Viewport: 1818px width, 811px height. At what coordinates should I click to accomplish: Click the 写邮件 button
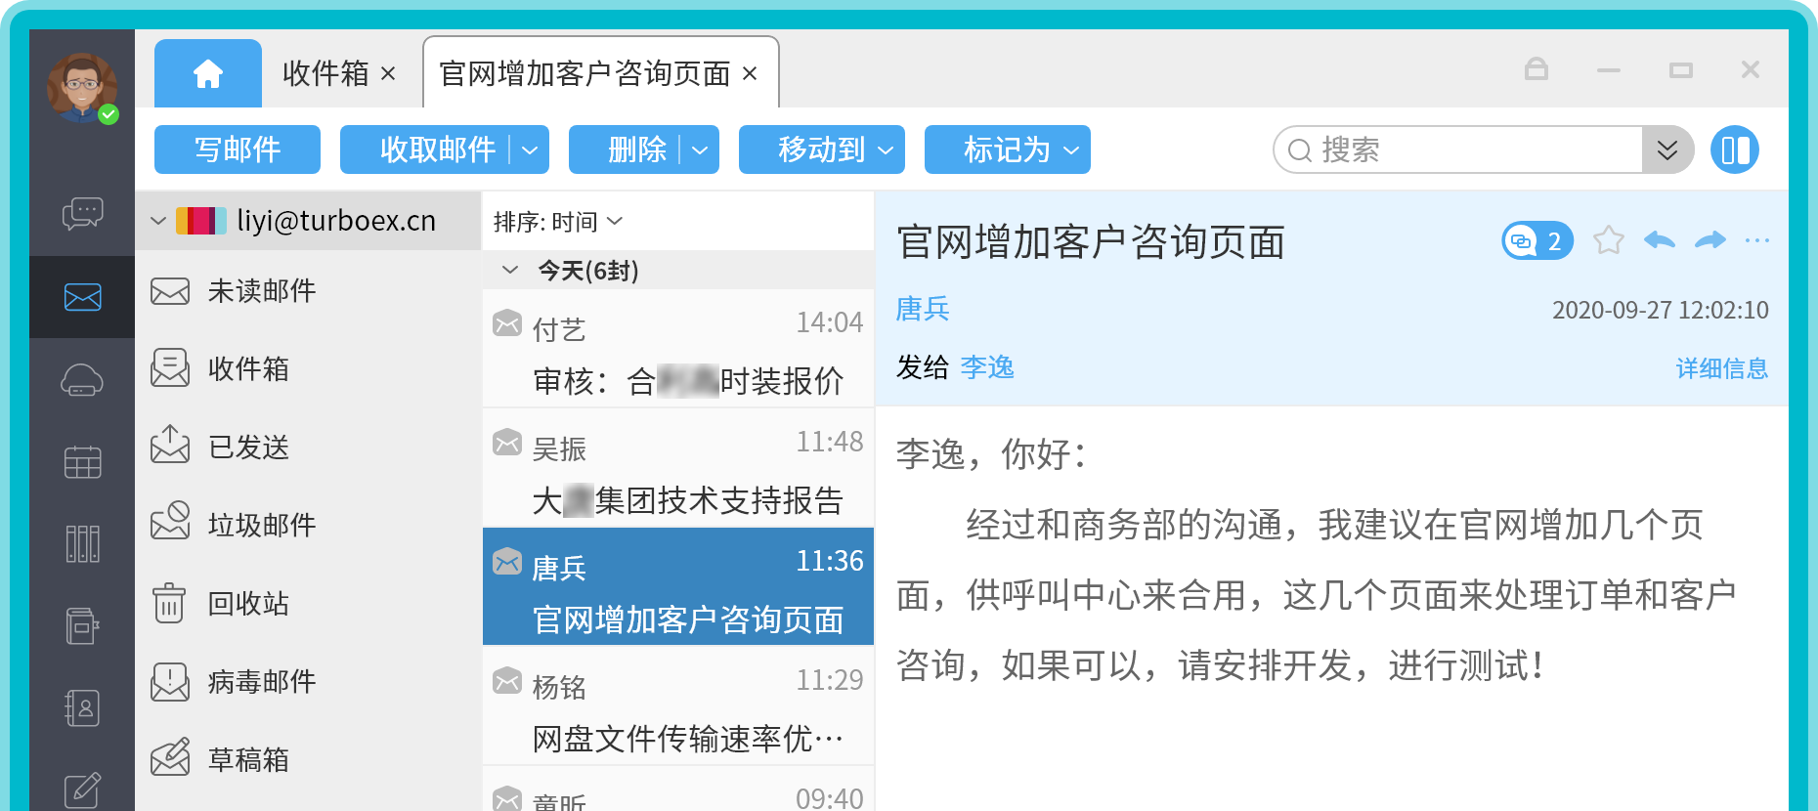pos(238,149)
